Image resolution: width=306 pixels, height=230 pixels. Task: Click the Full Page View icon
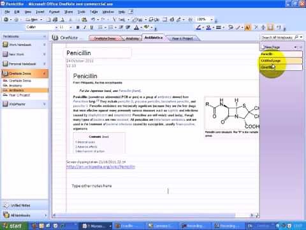click(165, 19)
